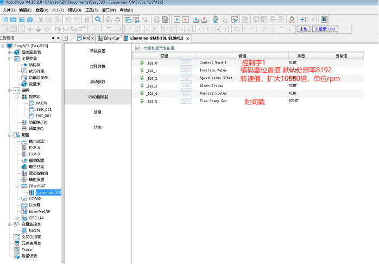Click the Save All icon
Image resolution: width=379 pixels, height=264 pixels.
[x=30, y=20]
